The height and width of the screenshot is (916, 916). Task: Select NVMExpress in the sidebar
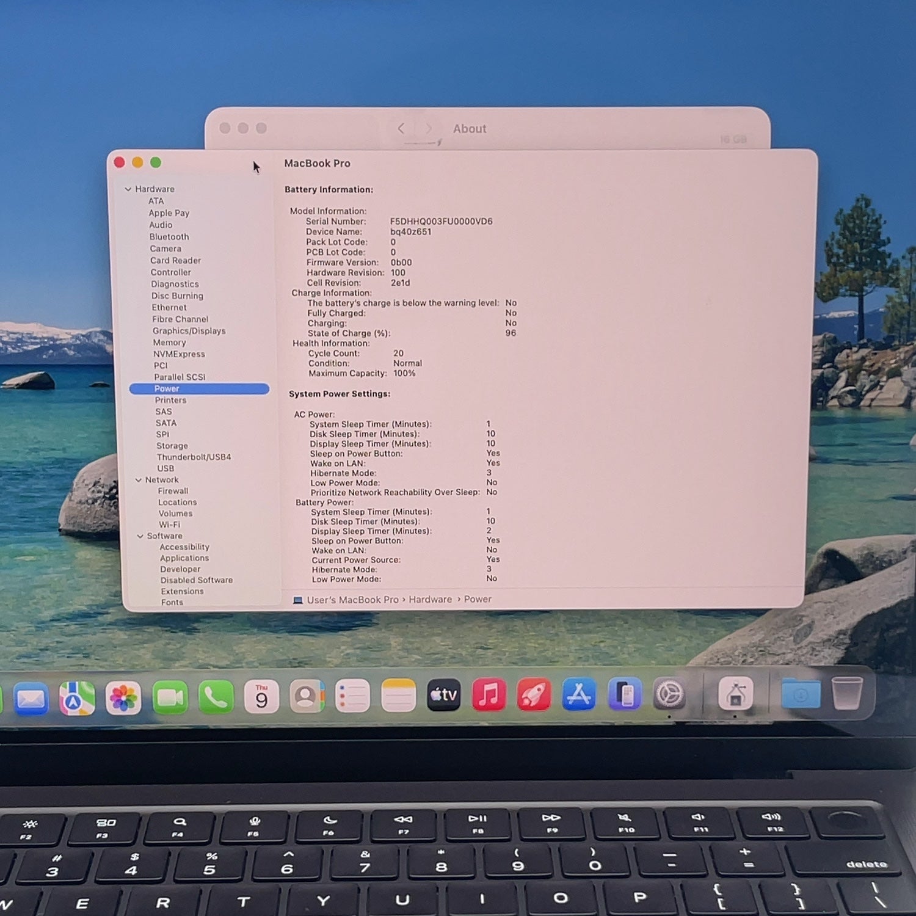coord(179,354)
